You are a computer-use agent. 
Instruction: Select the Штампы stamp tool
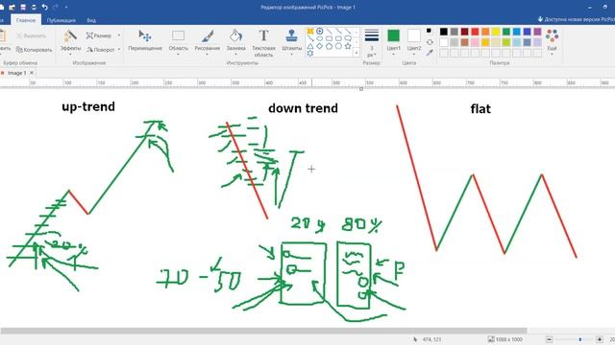click(291, 40)
